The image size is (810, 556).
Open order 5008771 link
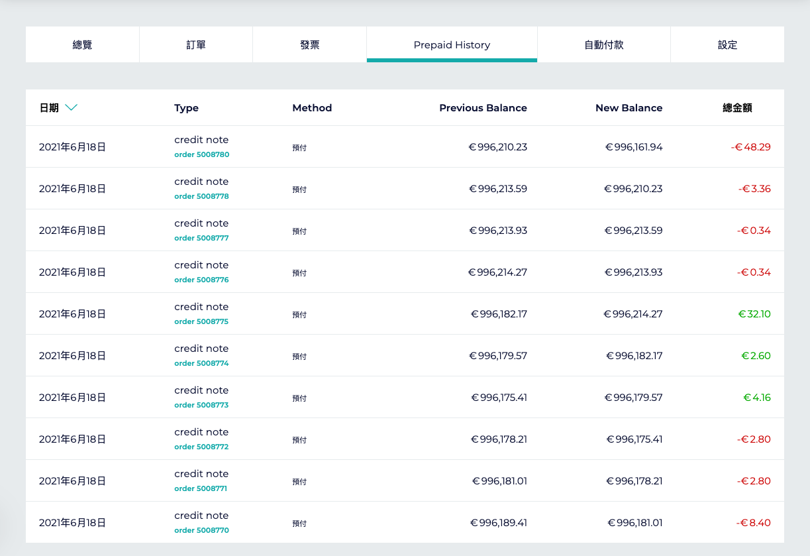(x=201, y=488)
